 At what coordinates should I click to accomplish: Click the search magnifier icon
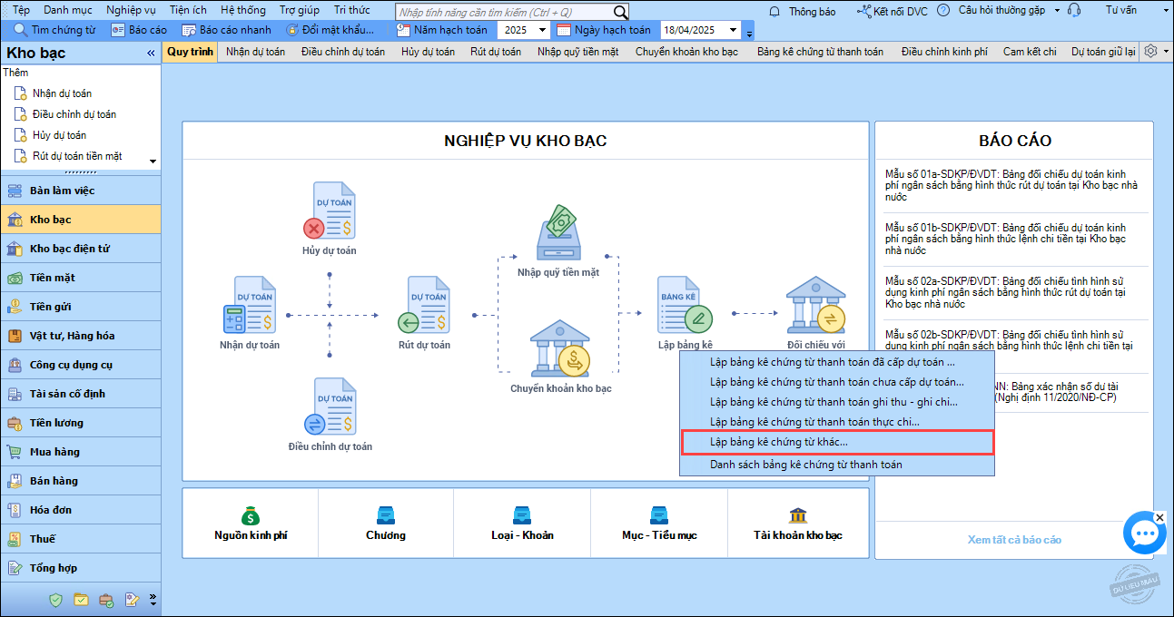click(x=620, y=12)
